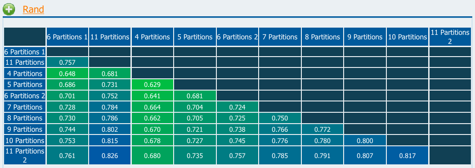The height and width of the screenshot is (168, 475).
Task: Select the 5 Partitions row header
Action: 25,84
